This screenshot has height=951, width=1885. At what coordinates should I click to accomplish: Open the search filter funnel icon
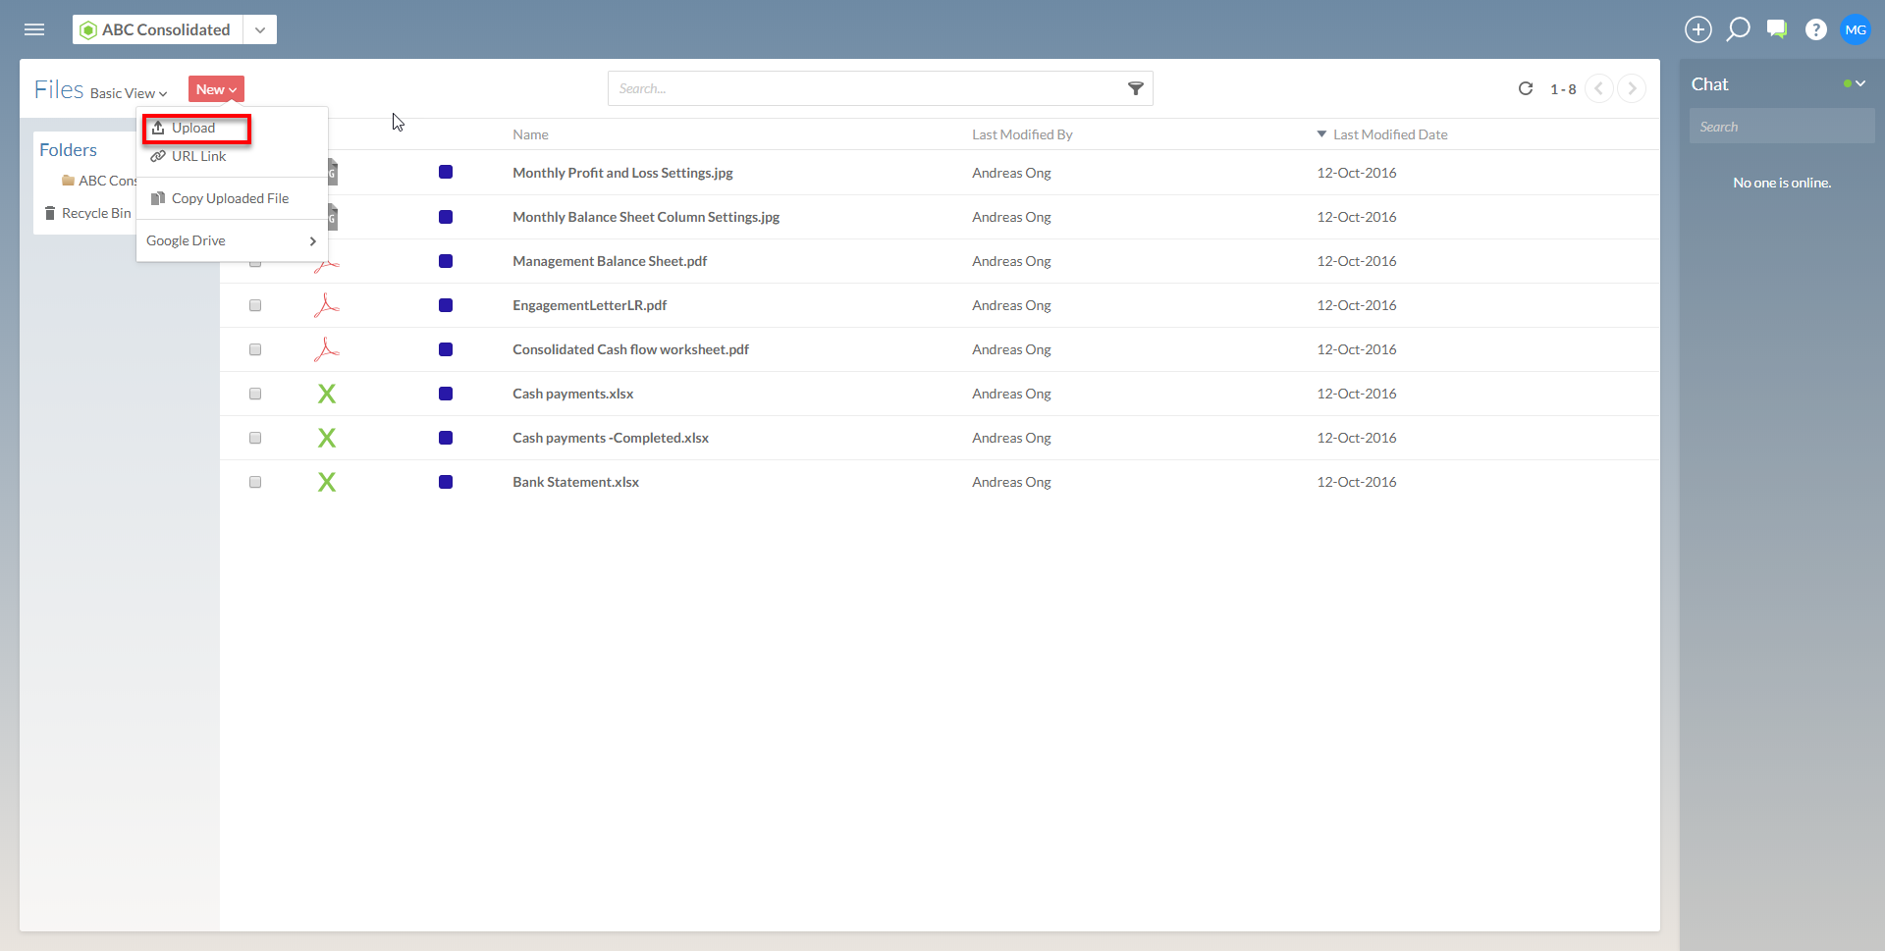point(1136,88)
